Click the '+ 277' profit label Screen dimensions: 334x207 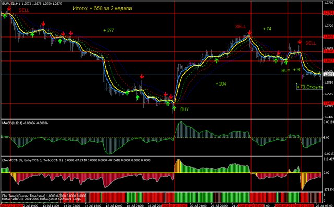(109, 30)
